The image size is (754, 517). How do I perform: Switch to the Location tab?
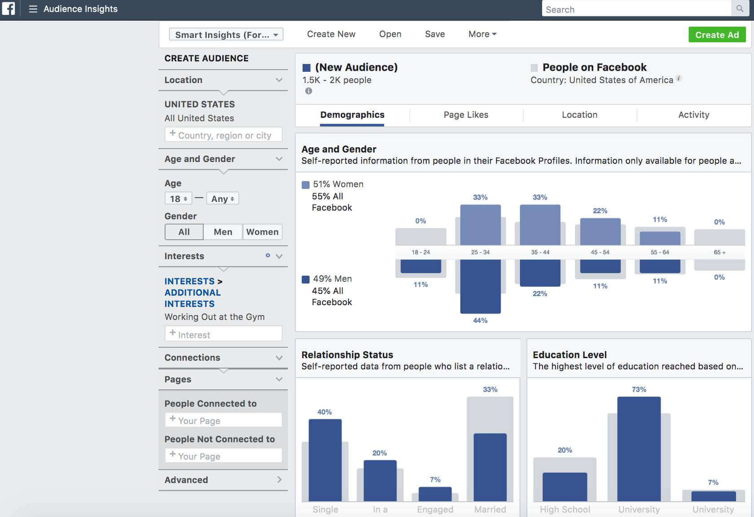point(580,115)
